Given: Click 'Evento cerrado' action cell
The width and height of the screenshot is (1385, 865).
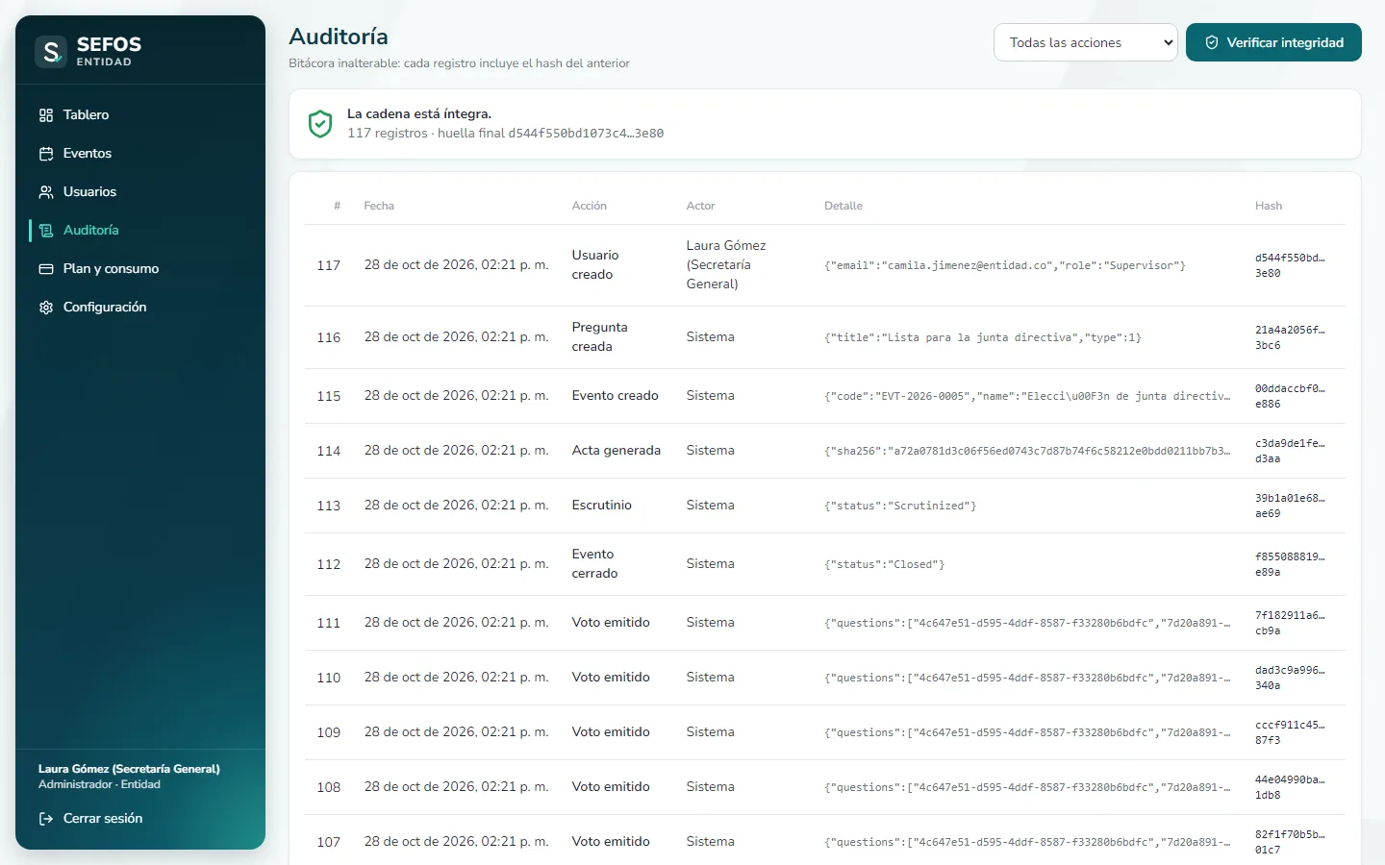Looking at the screenshot, I should (x=595, y=563).
